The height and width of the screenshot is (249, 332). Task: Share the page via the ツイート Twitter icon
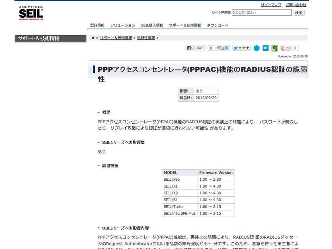click(241, 48)
